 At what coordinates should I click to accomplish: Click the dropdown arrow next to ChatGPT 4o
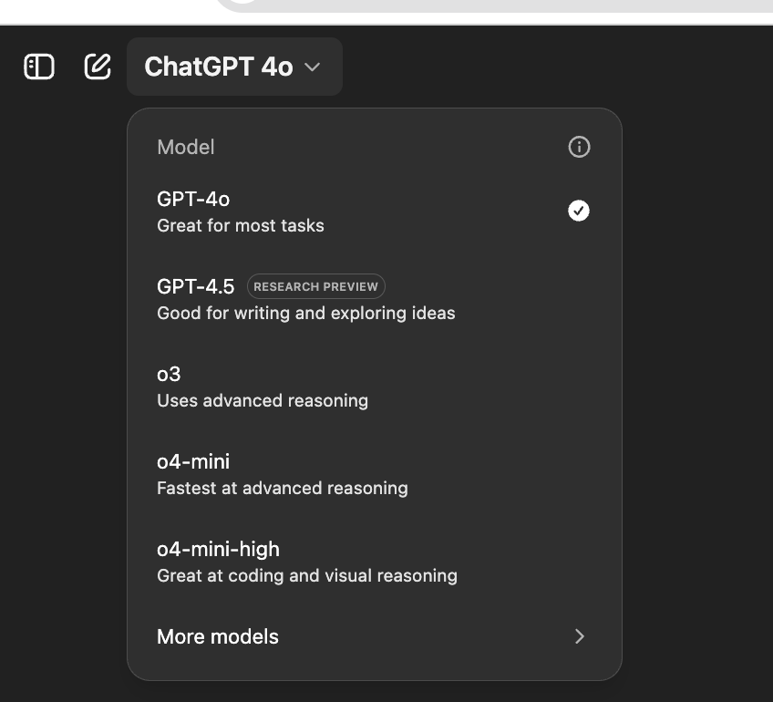(313, 67)
